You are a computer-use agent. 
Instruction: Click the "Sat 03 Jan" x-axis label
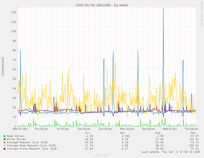coord(84,129)
